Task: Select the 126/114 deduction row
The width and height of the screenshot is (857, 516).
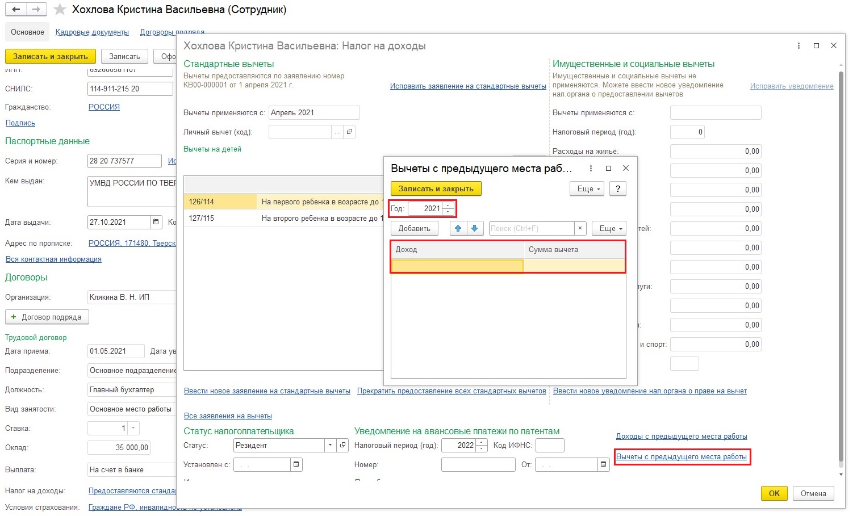Action: point(284,202)
